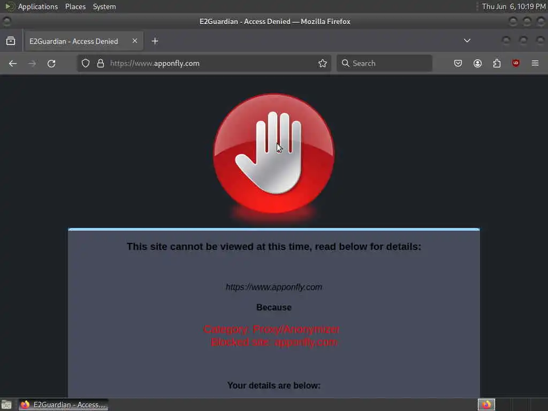
Task: Click the clock showing Thu Jun 6
Action: click(513, 6)
